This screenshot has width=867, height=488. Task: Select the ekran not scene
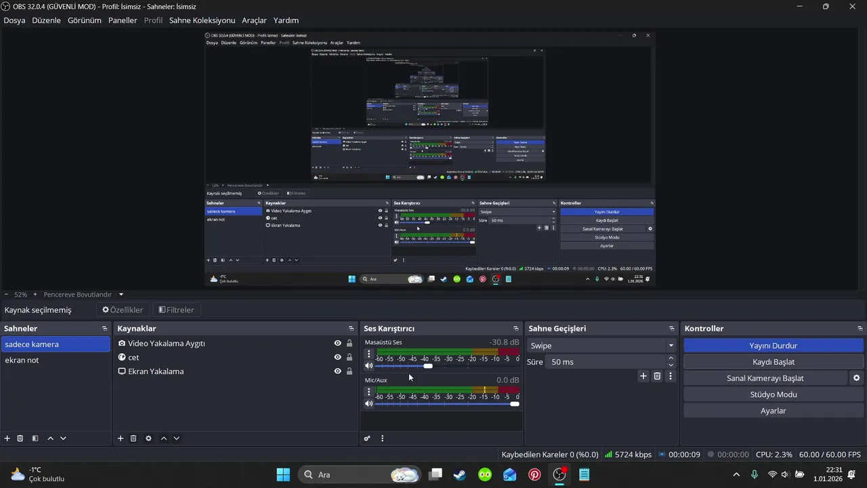point(56,360)
